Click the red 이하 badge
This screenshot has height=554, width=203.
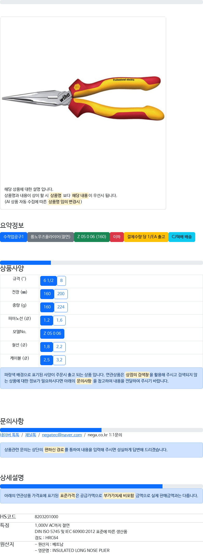tap(117, 237)
